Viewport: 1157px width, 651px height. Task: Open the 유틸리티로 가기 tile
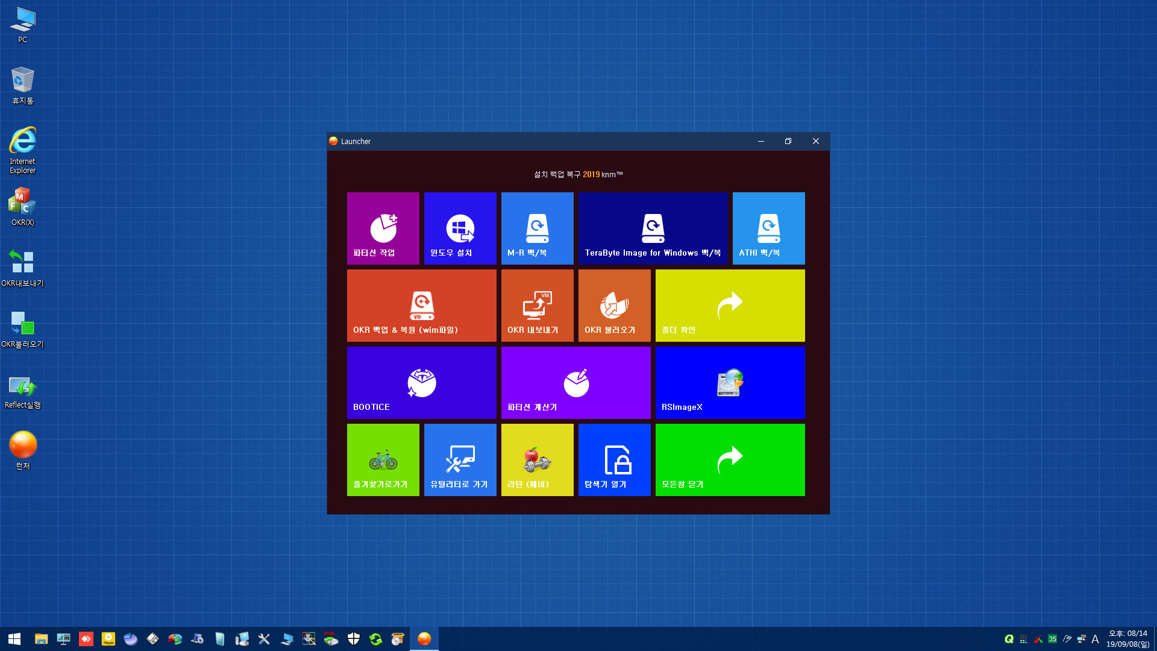point(460,460)
